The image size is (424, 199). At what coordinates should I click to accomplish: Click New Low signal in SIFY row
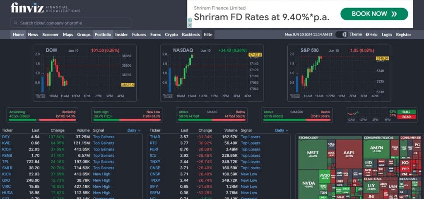(x=249, y=187)
